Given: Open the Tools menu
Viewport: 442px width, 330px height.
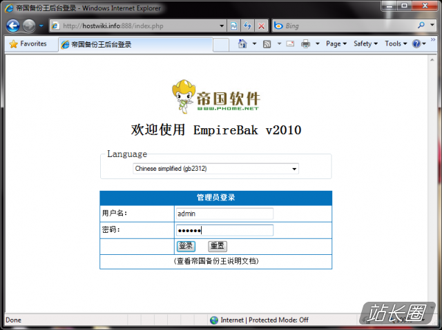Looking at the screenshot, I should pyautogui.click(x=396, y=44).
